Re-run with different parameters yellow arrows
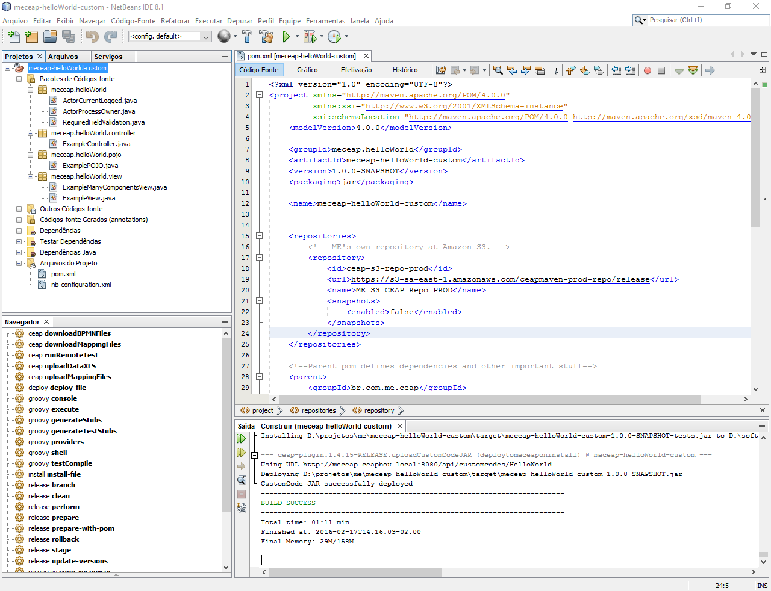 (242, 453)
